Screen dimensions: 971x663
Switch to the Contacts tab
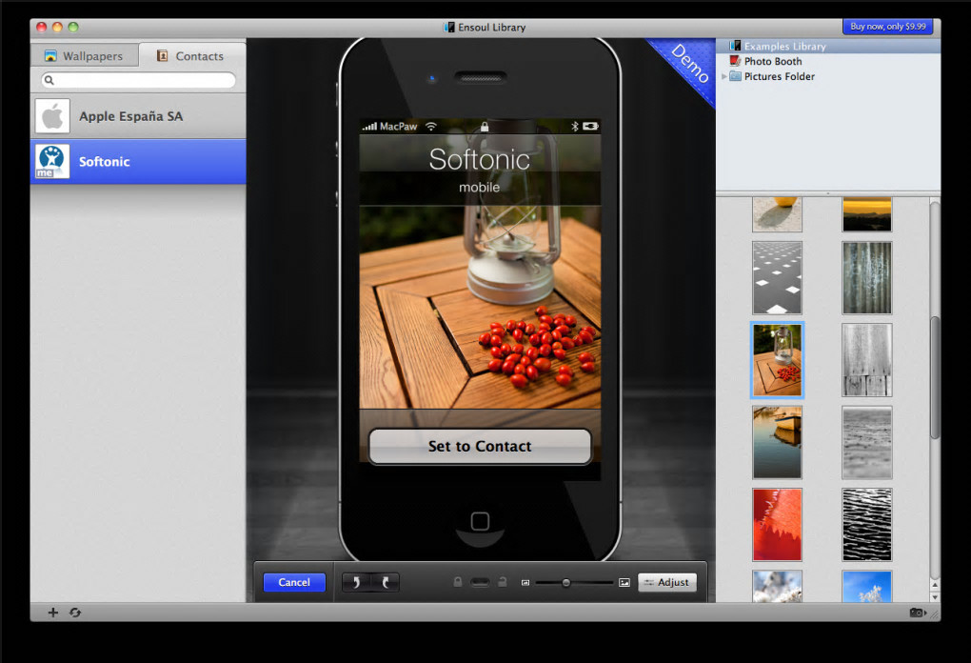192,56
